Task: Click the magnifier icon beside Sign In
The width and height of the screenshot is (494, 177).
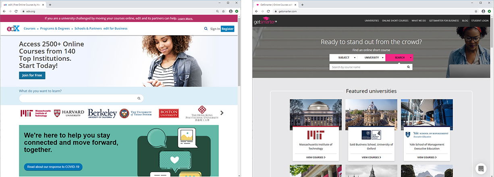Action: [206, 29]
